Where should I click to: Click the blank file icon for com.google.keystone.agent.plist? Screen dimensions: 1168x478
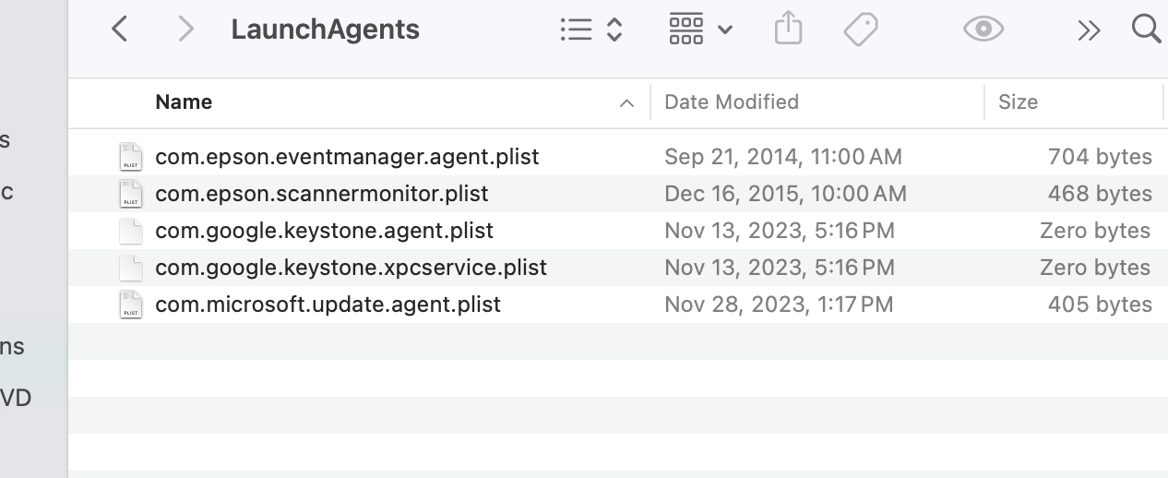pyautogui.click(x=131, y=231)
